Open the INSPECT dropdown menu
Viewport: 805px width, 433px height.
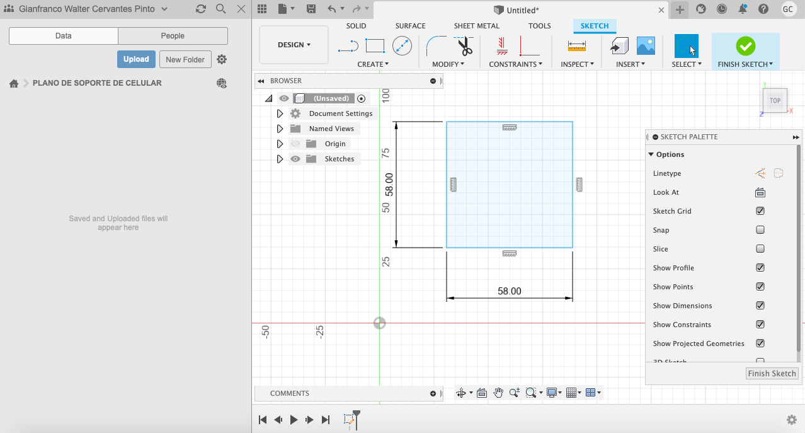[577, 64]
